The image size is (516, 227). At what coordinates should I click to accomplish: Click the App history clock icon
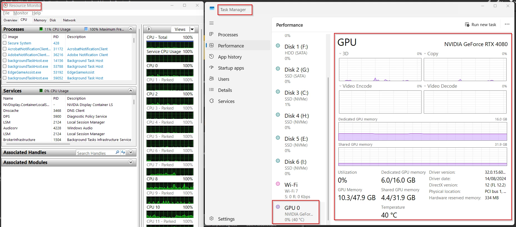click(211, 57)
